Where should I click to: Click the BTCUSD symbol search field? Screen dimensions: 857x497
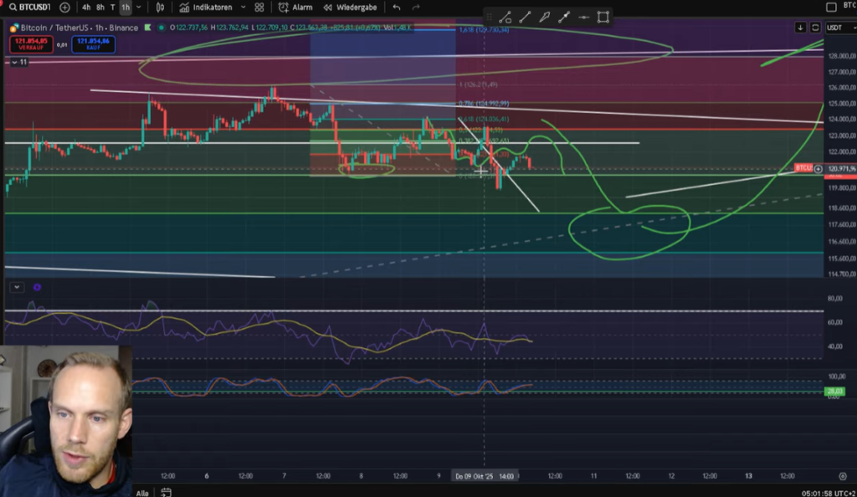click(x=32, y=7)
